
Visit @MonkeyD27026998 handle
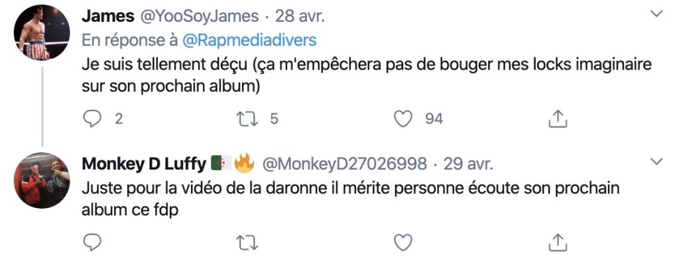345,164
